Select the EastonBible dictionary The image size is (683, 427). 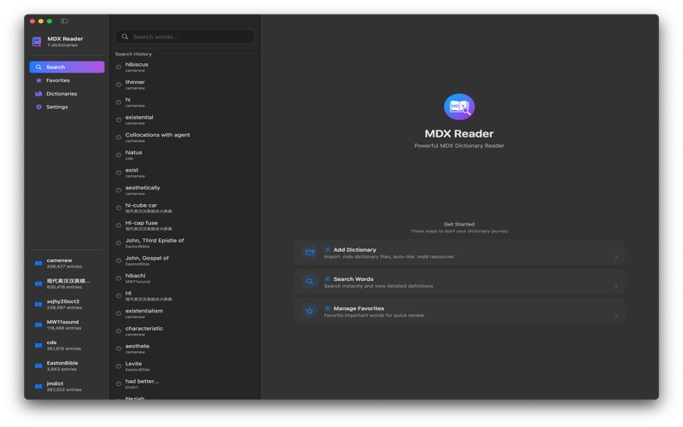pyautogui.click(x=67, y=366)
